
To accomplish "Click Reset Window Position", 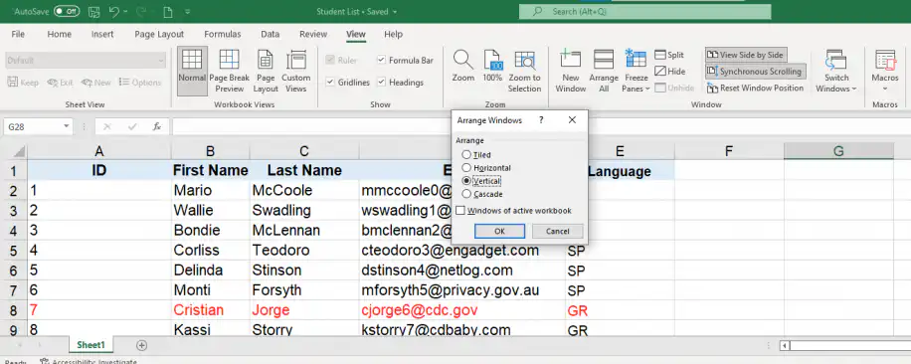I will (755, 89).
